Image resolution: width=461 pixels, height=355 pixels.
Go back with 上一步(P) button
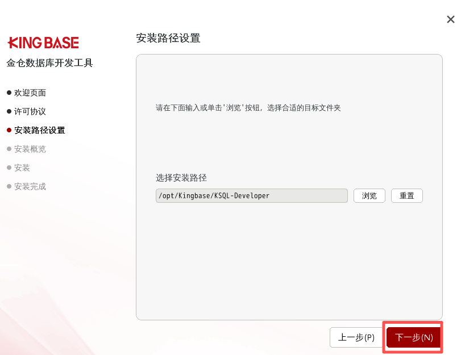pyautogui.click(x=356, y=337)
